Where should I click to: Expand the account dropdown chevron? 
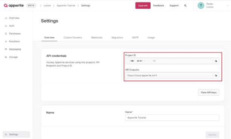[x=228, y=6]
